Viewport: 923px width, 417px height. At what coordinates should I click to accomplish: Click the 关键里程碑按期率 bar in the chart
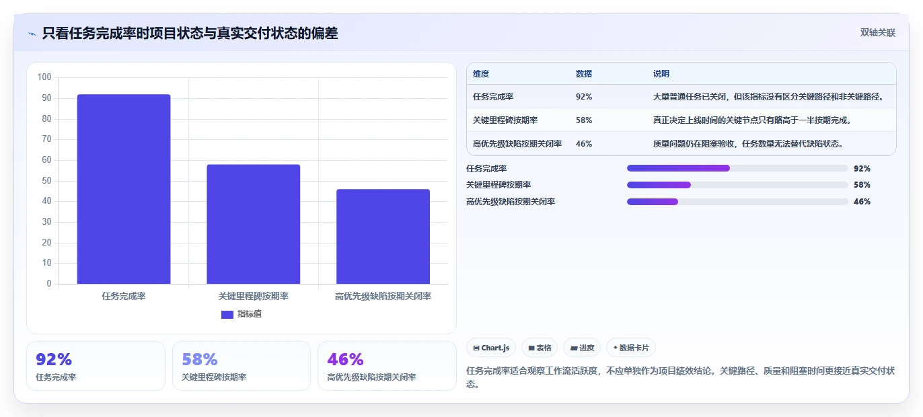[254, 224]
